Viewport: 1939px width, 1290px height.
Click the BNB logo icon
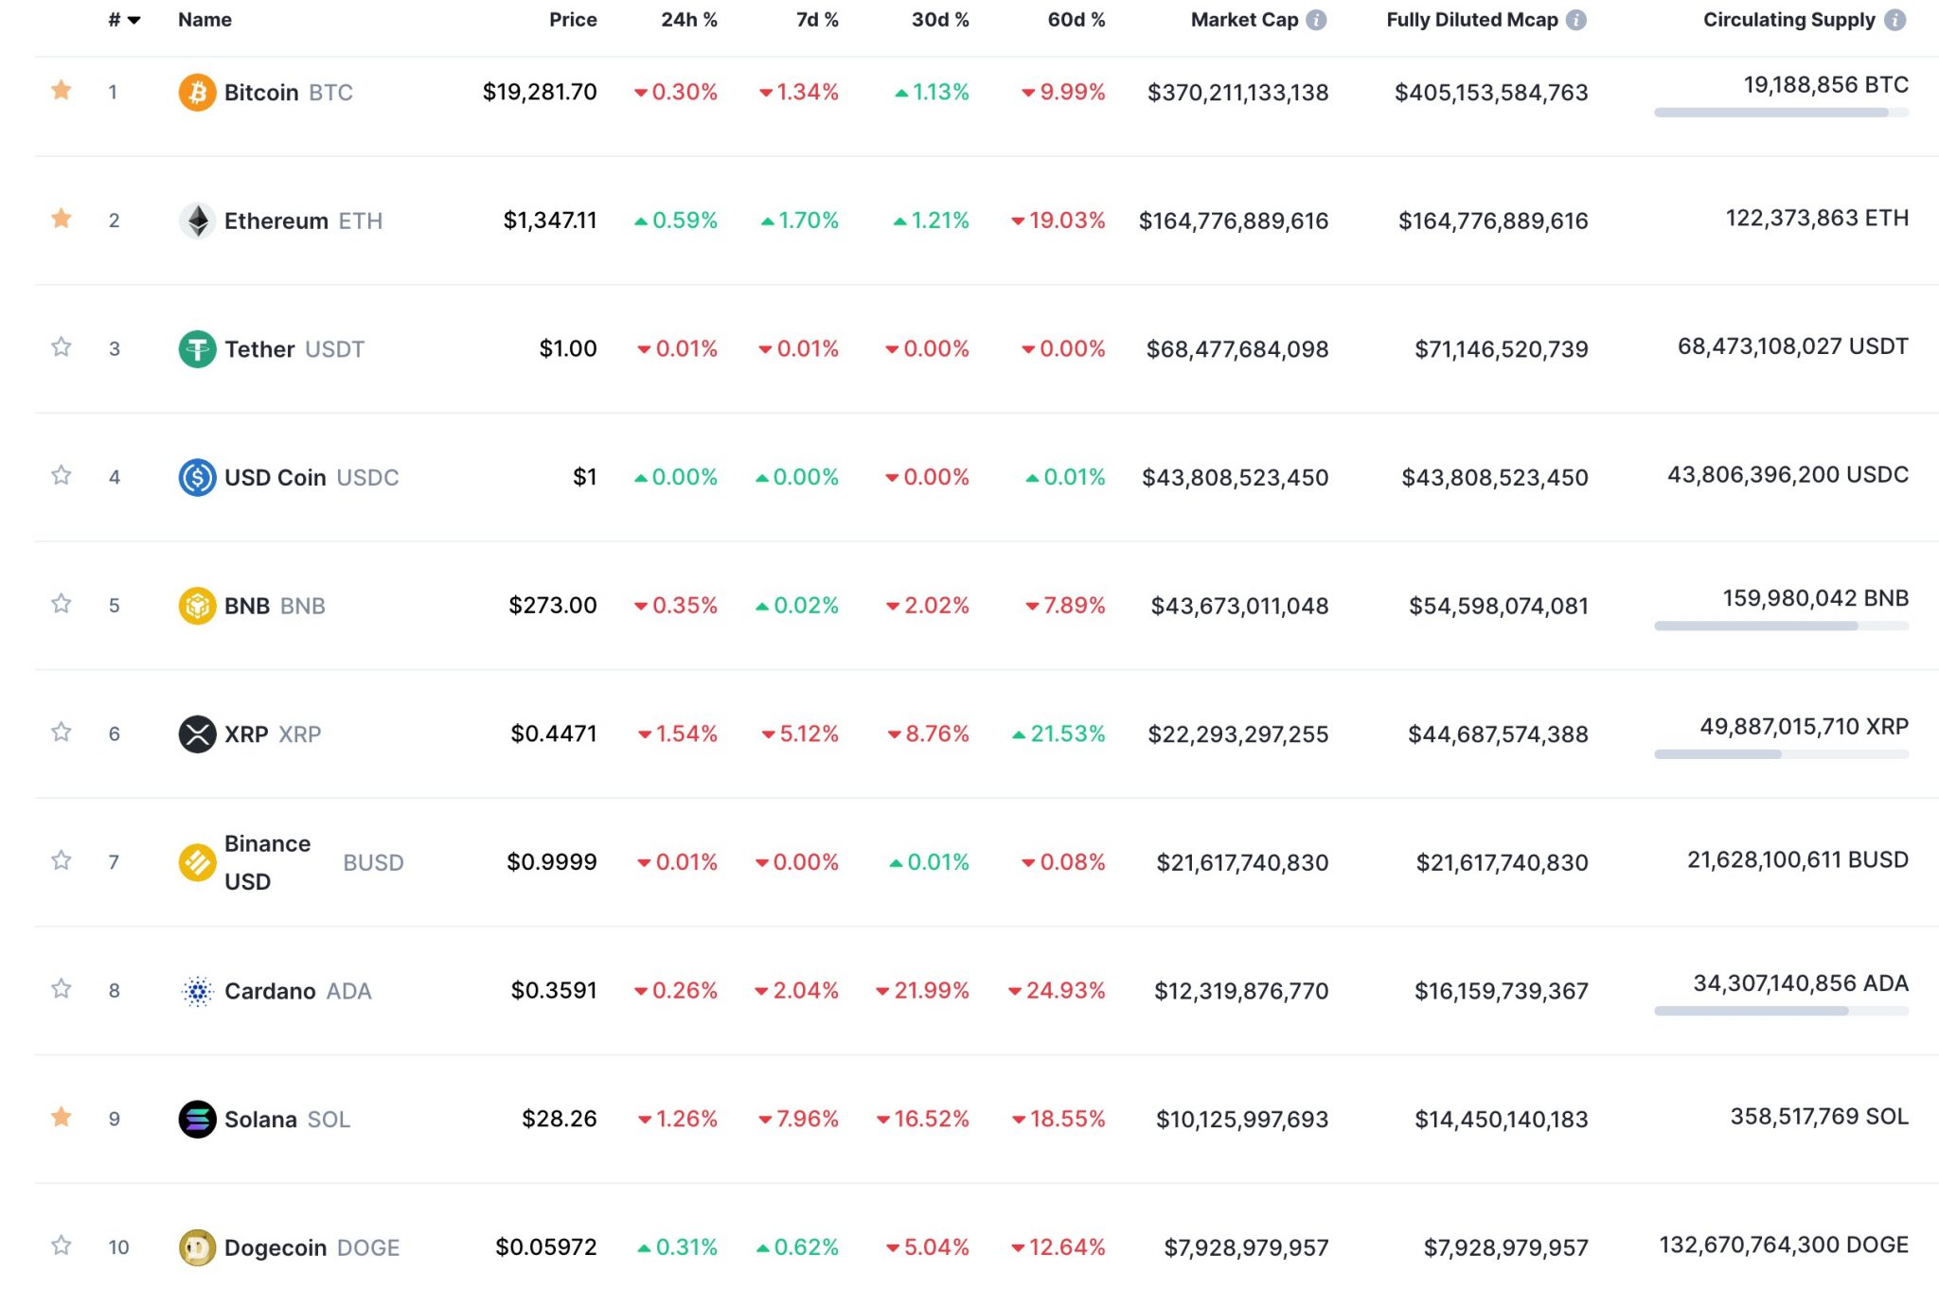click(198, 606)
